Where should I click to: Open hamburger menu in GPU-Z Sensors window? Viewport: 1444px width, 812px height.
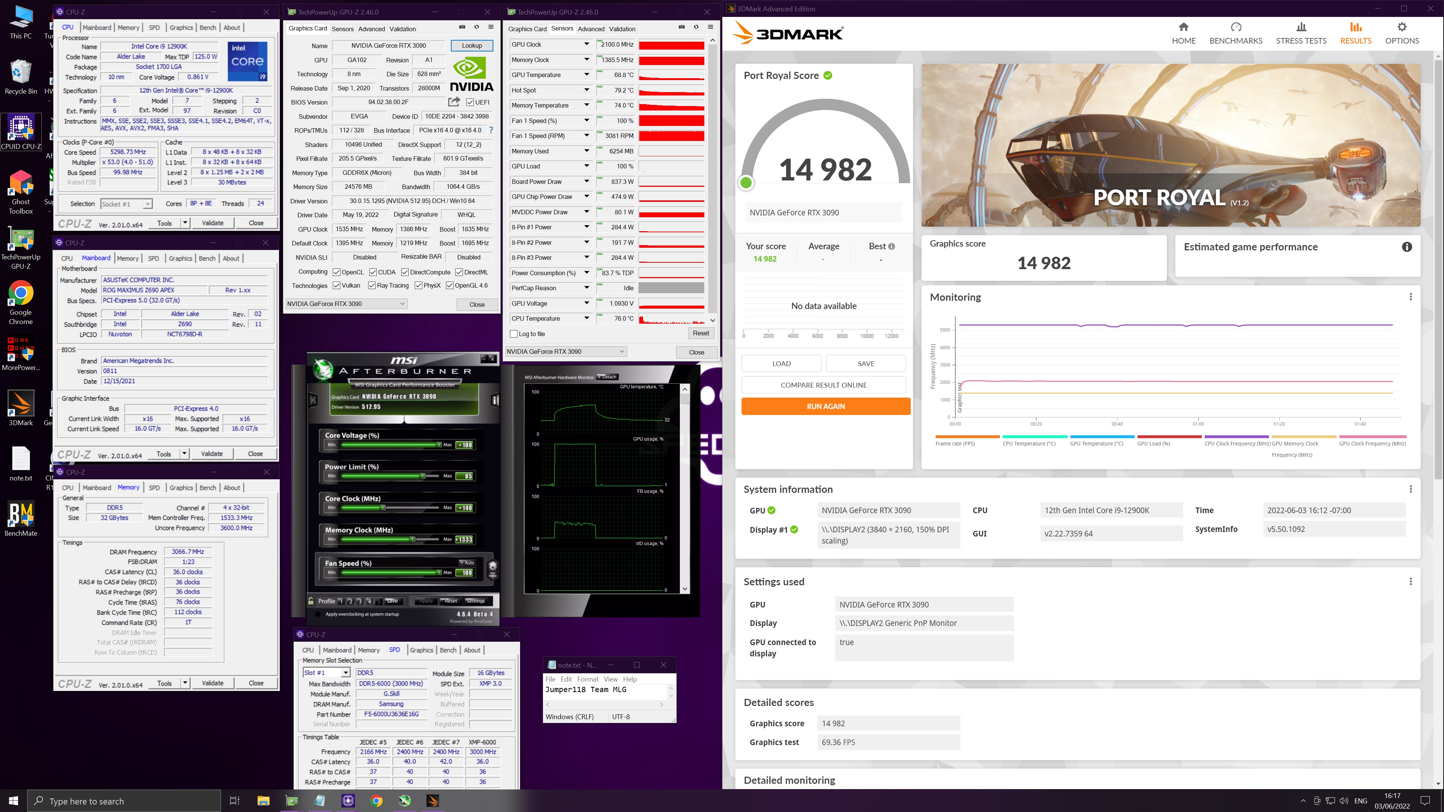[x=710, y=27]
